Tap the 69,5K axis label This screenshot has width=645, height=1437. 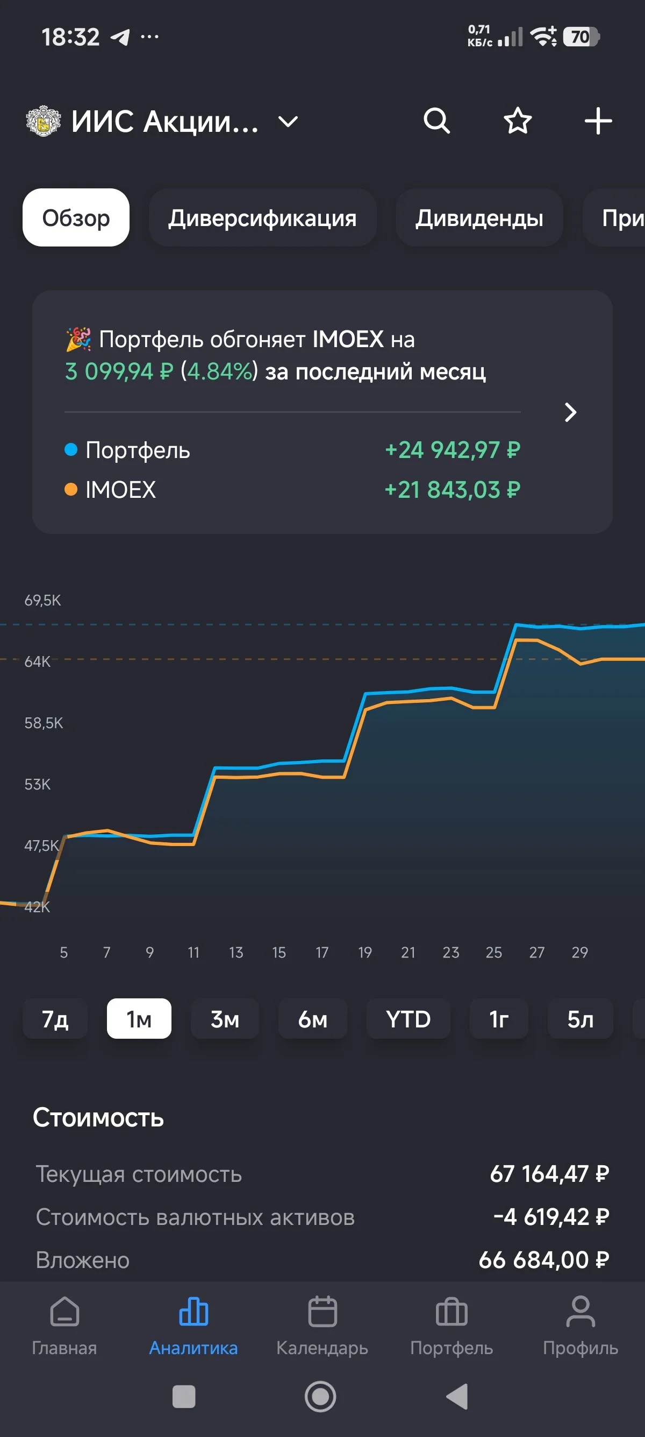point(42,600)
